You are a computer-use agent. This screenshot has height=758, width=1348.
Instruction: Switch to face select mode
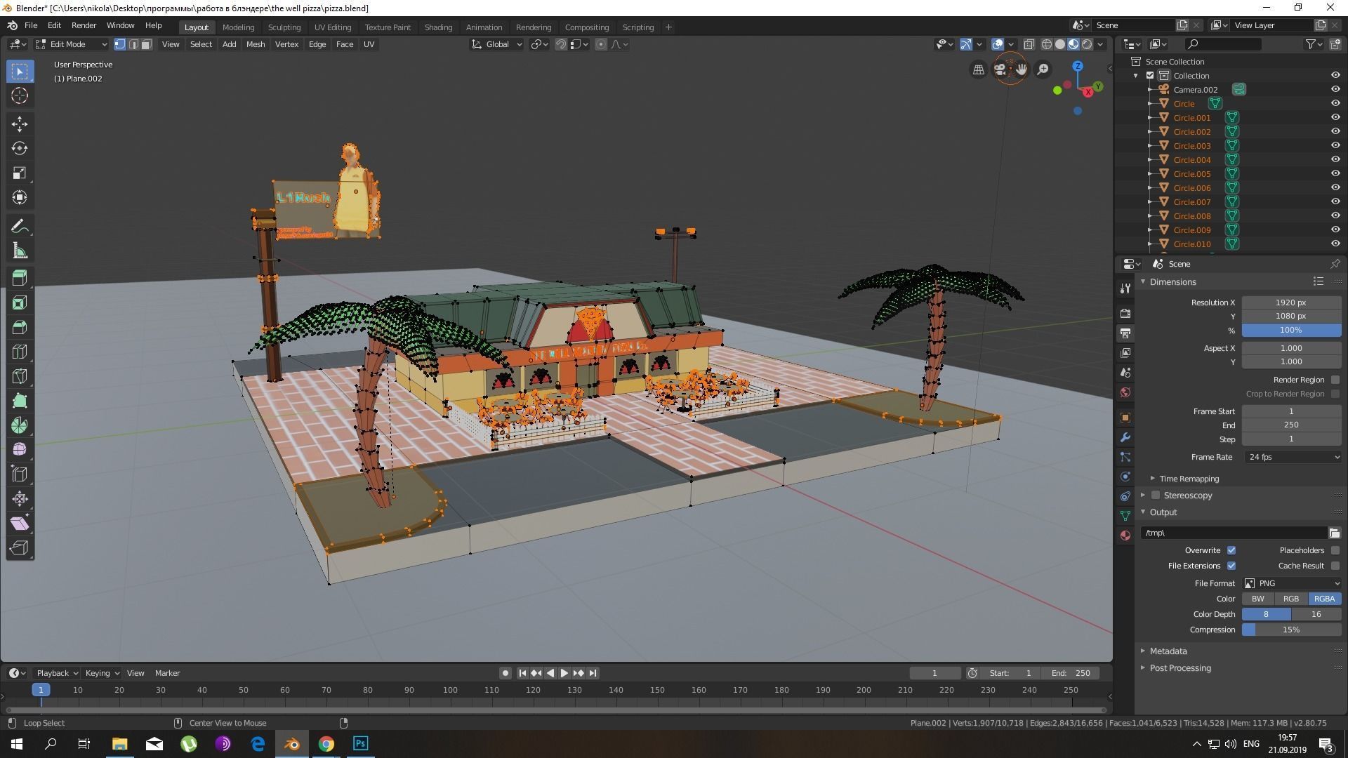147,44
